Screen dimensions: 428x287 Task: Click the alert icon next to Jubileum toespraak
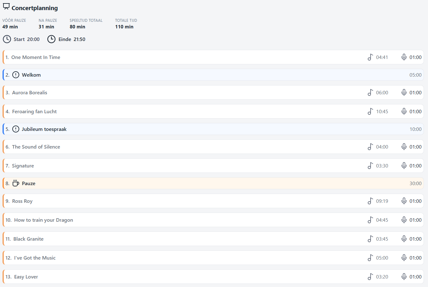point(16,129)
